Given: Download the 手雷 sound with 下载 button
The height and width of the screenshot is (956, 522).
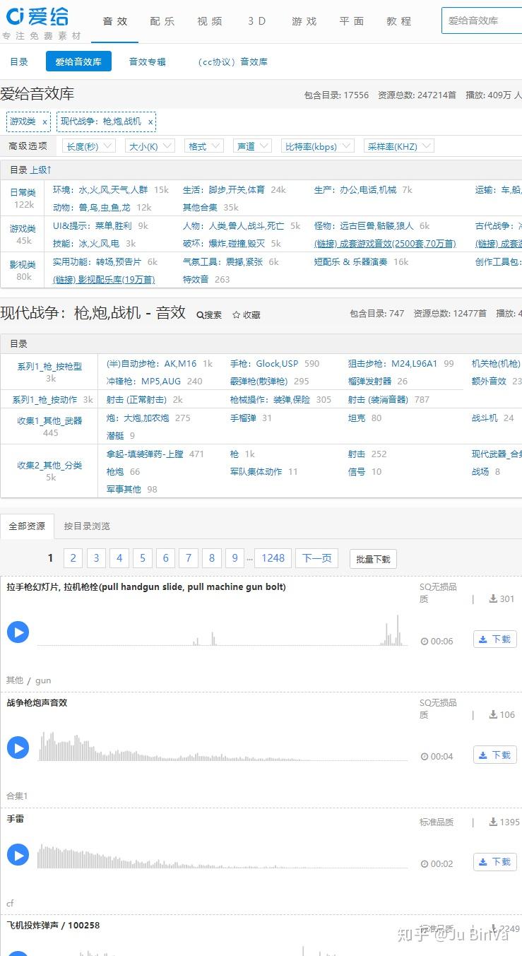Looking at the screenshot, I should 494,862.
